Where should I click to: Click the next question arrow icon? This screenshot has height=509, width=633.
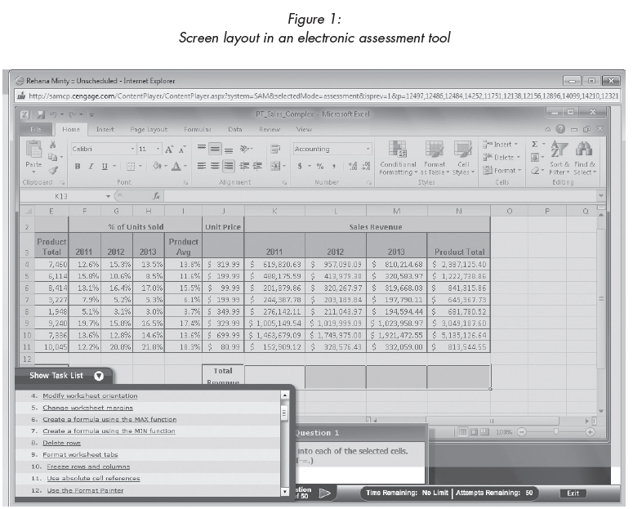click(324, 493)
